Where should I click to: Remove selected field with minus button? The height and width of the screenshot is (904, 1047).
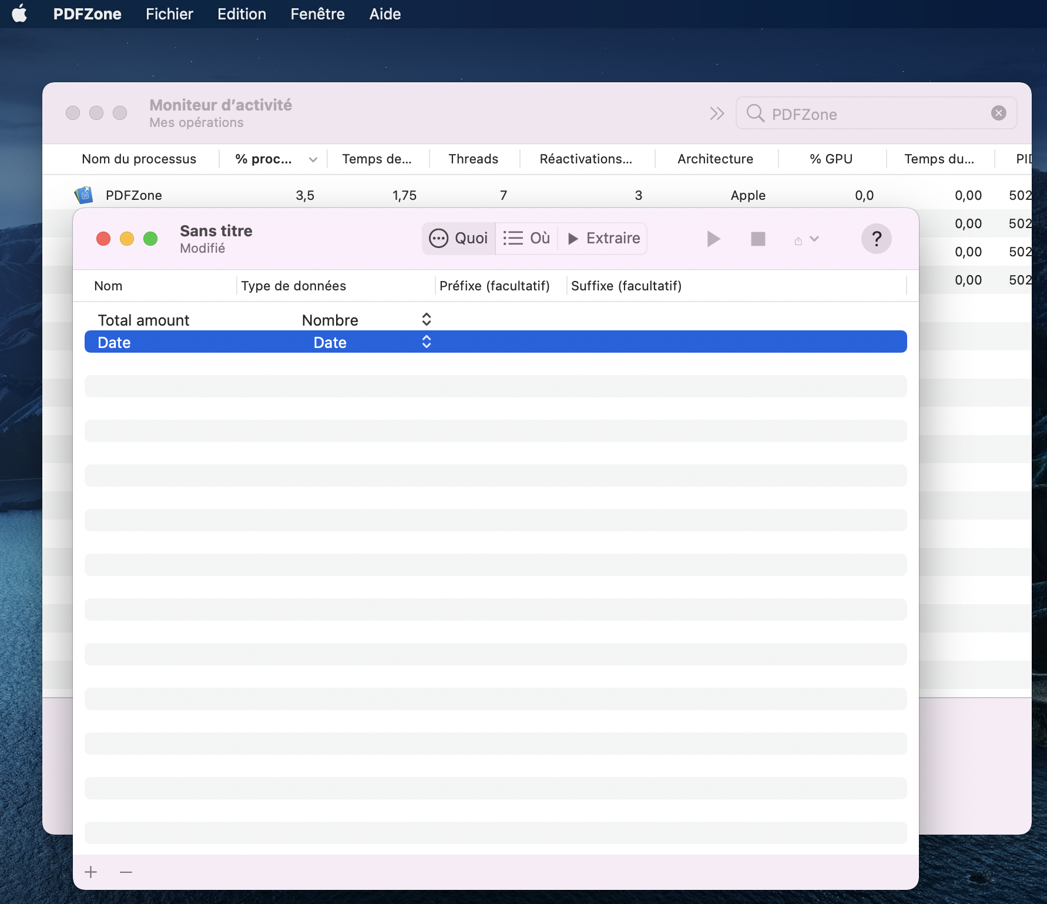[126, 872]
